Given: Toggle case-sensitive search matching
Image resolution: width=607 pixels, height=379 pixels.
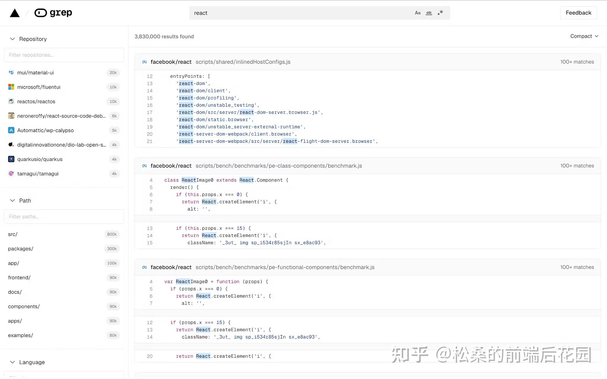Looking at the screenshot, I should pyautogui.click(x=418, y=13).
